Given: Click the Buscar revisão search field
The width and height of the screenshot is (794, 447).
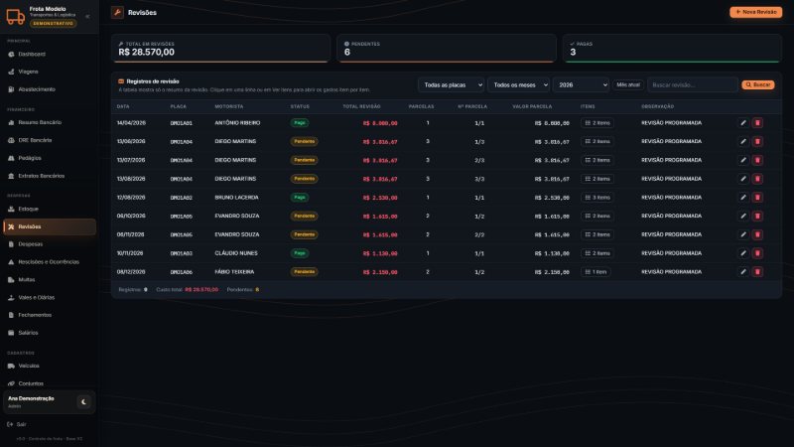Looking at the screenshot, I should [x=692, y=85].
